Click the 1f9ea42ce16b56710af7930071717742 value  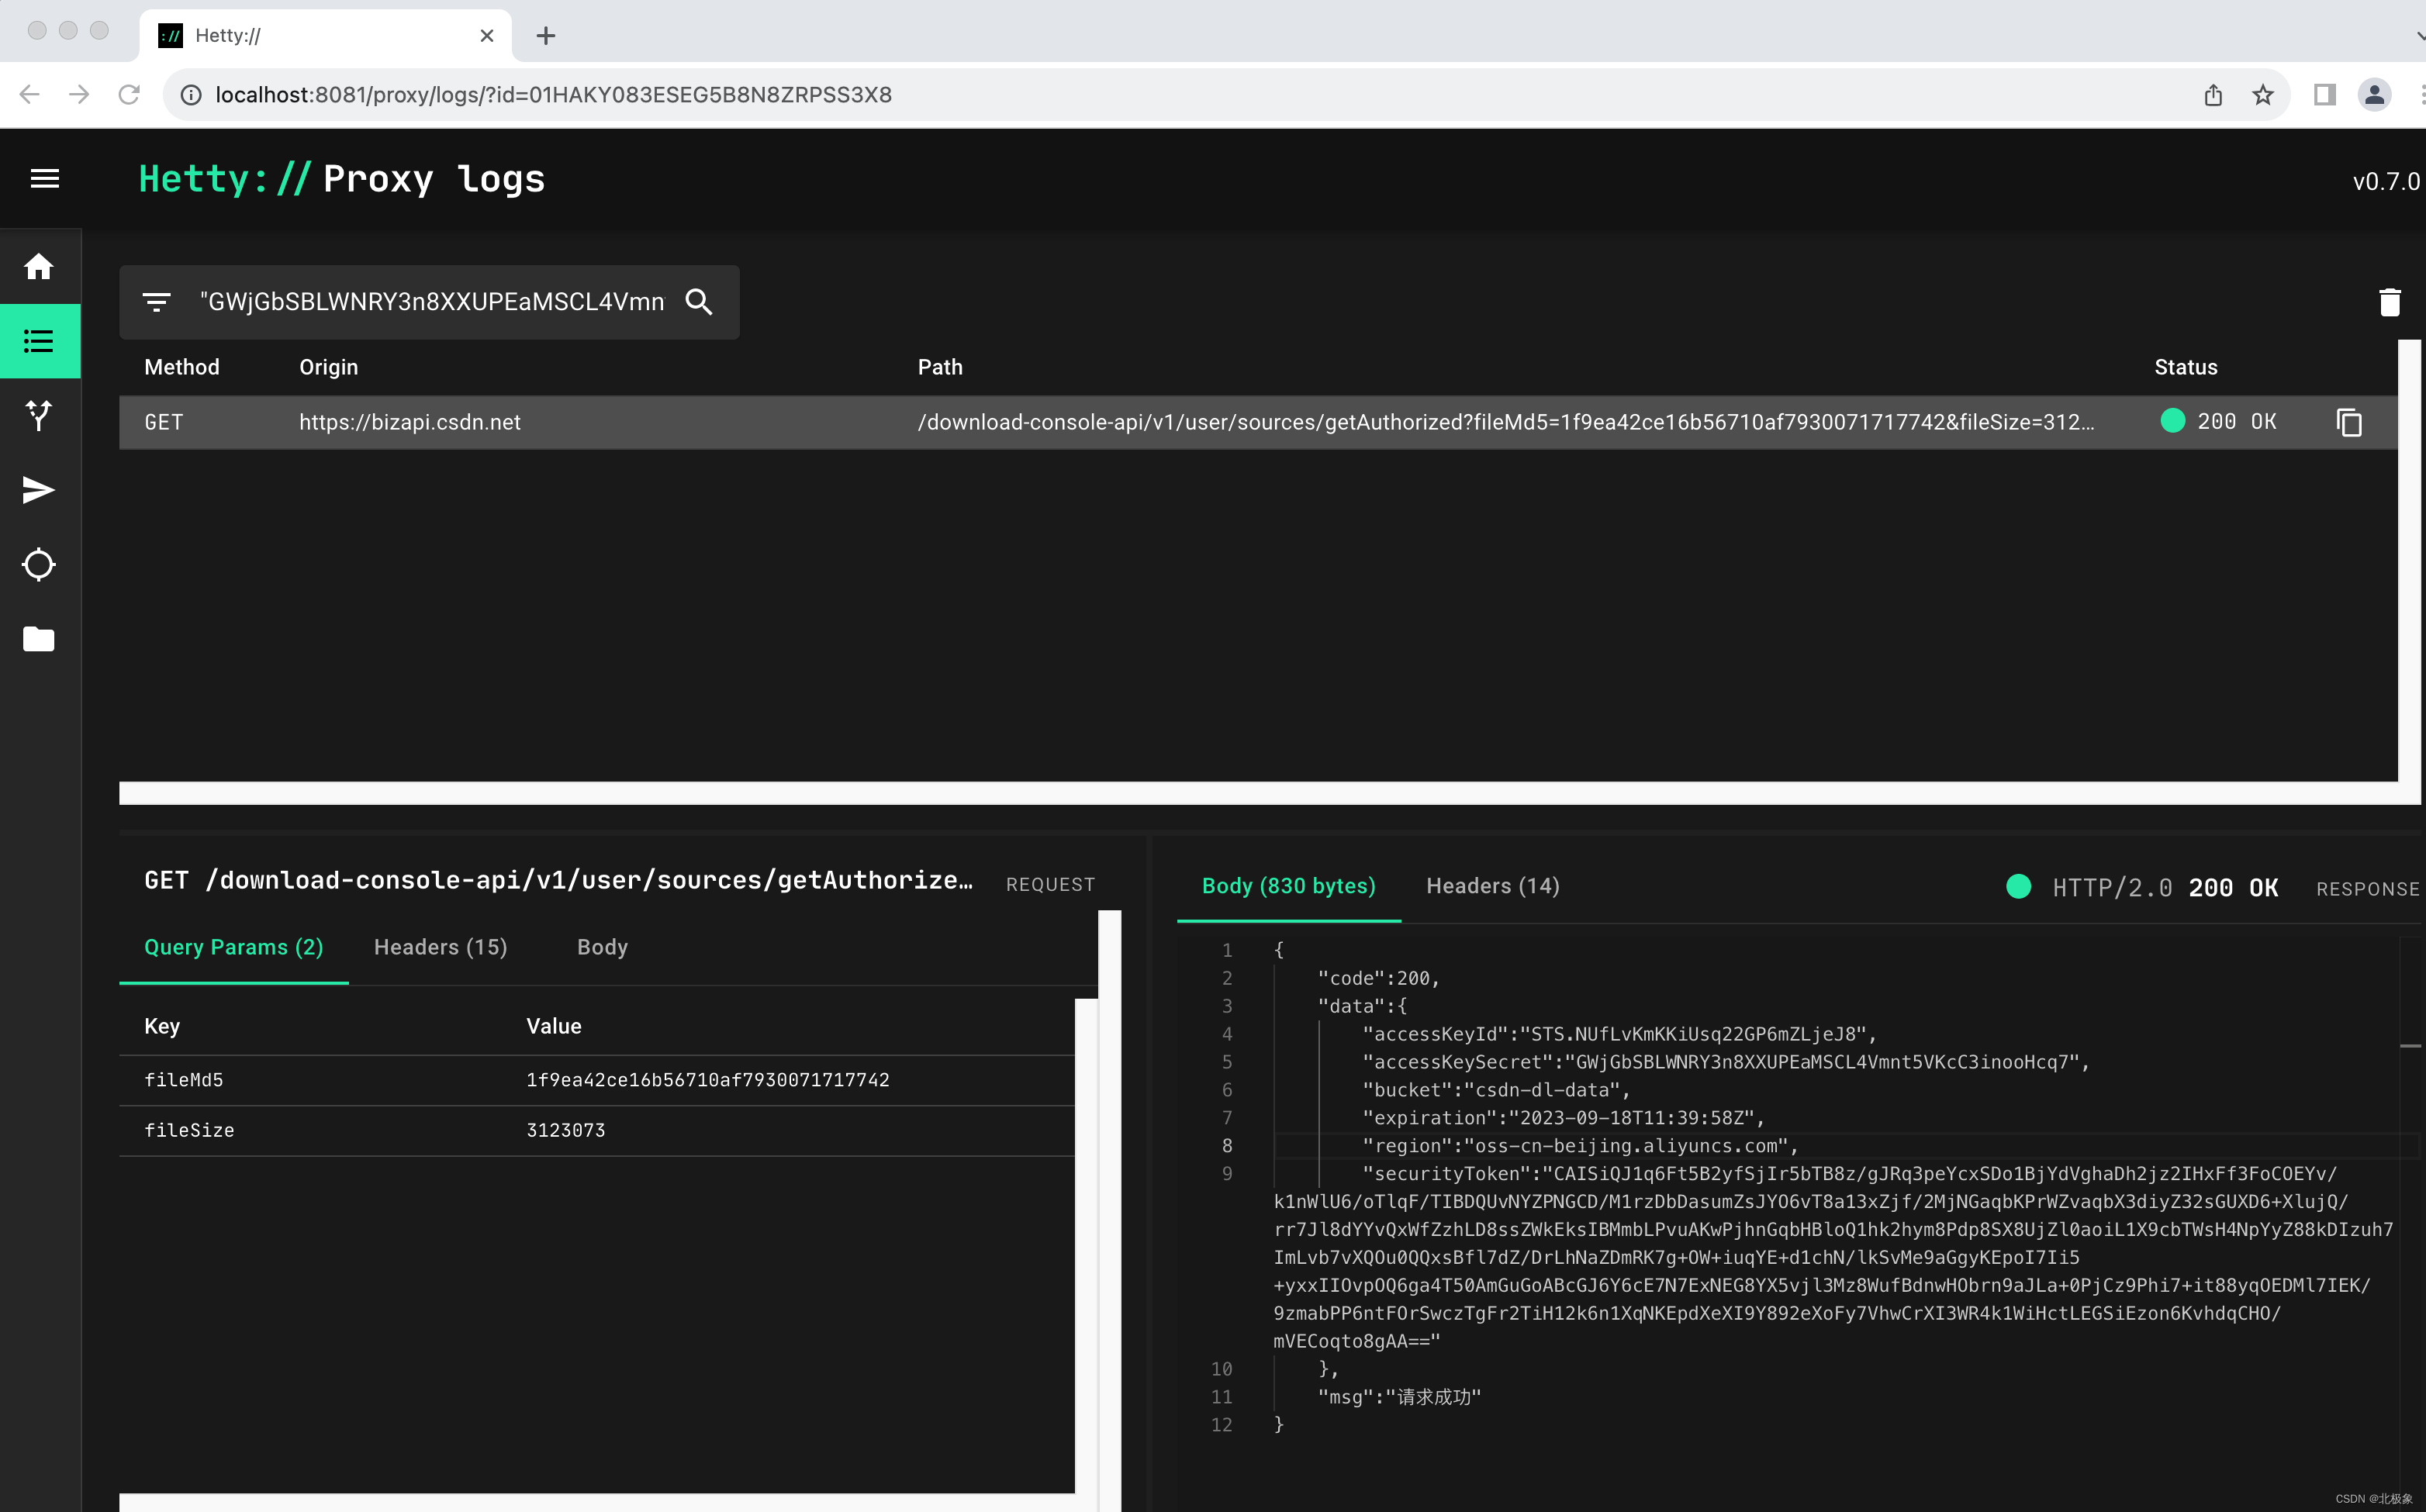[x=707, y=1080]
